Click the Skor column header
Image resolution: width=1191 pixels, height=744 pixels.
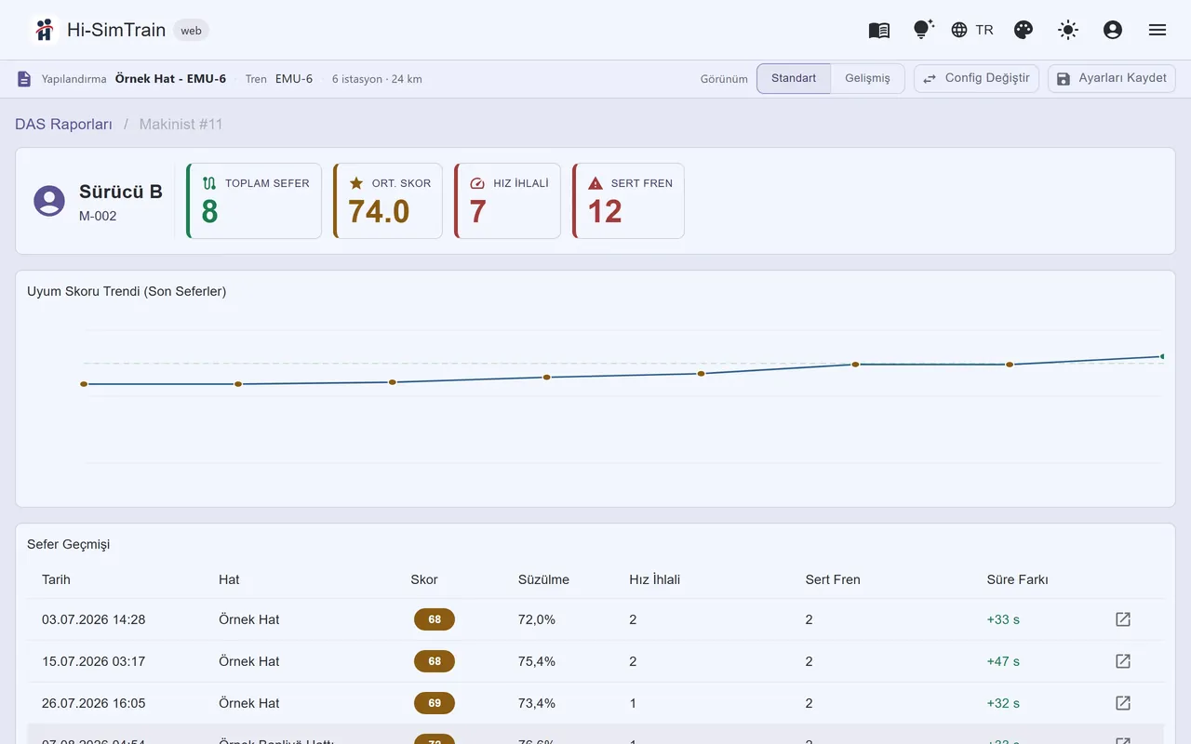424,579
